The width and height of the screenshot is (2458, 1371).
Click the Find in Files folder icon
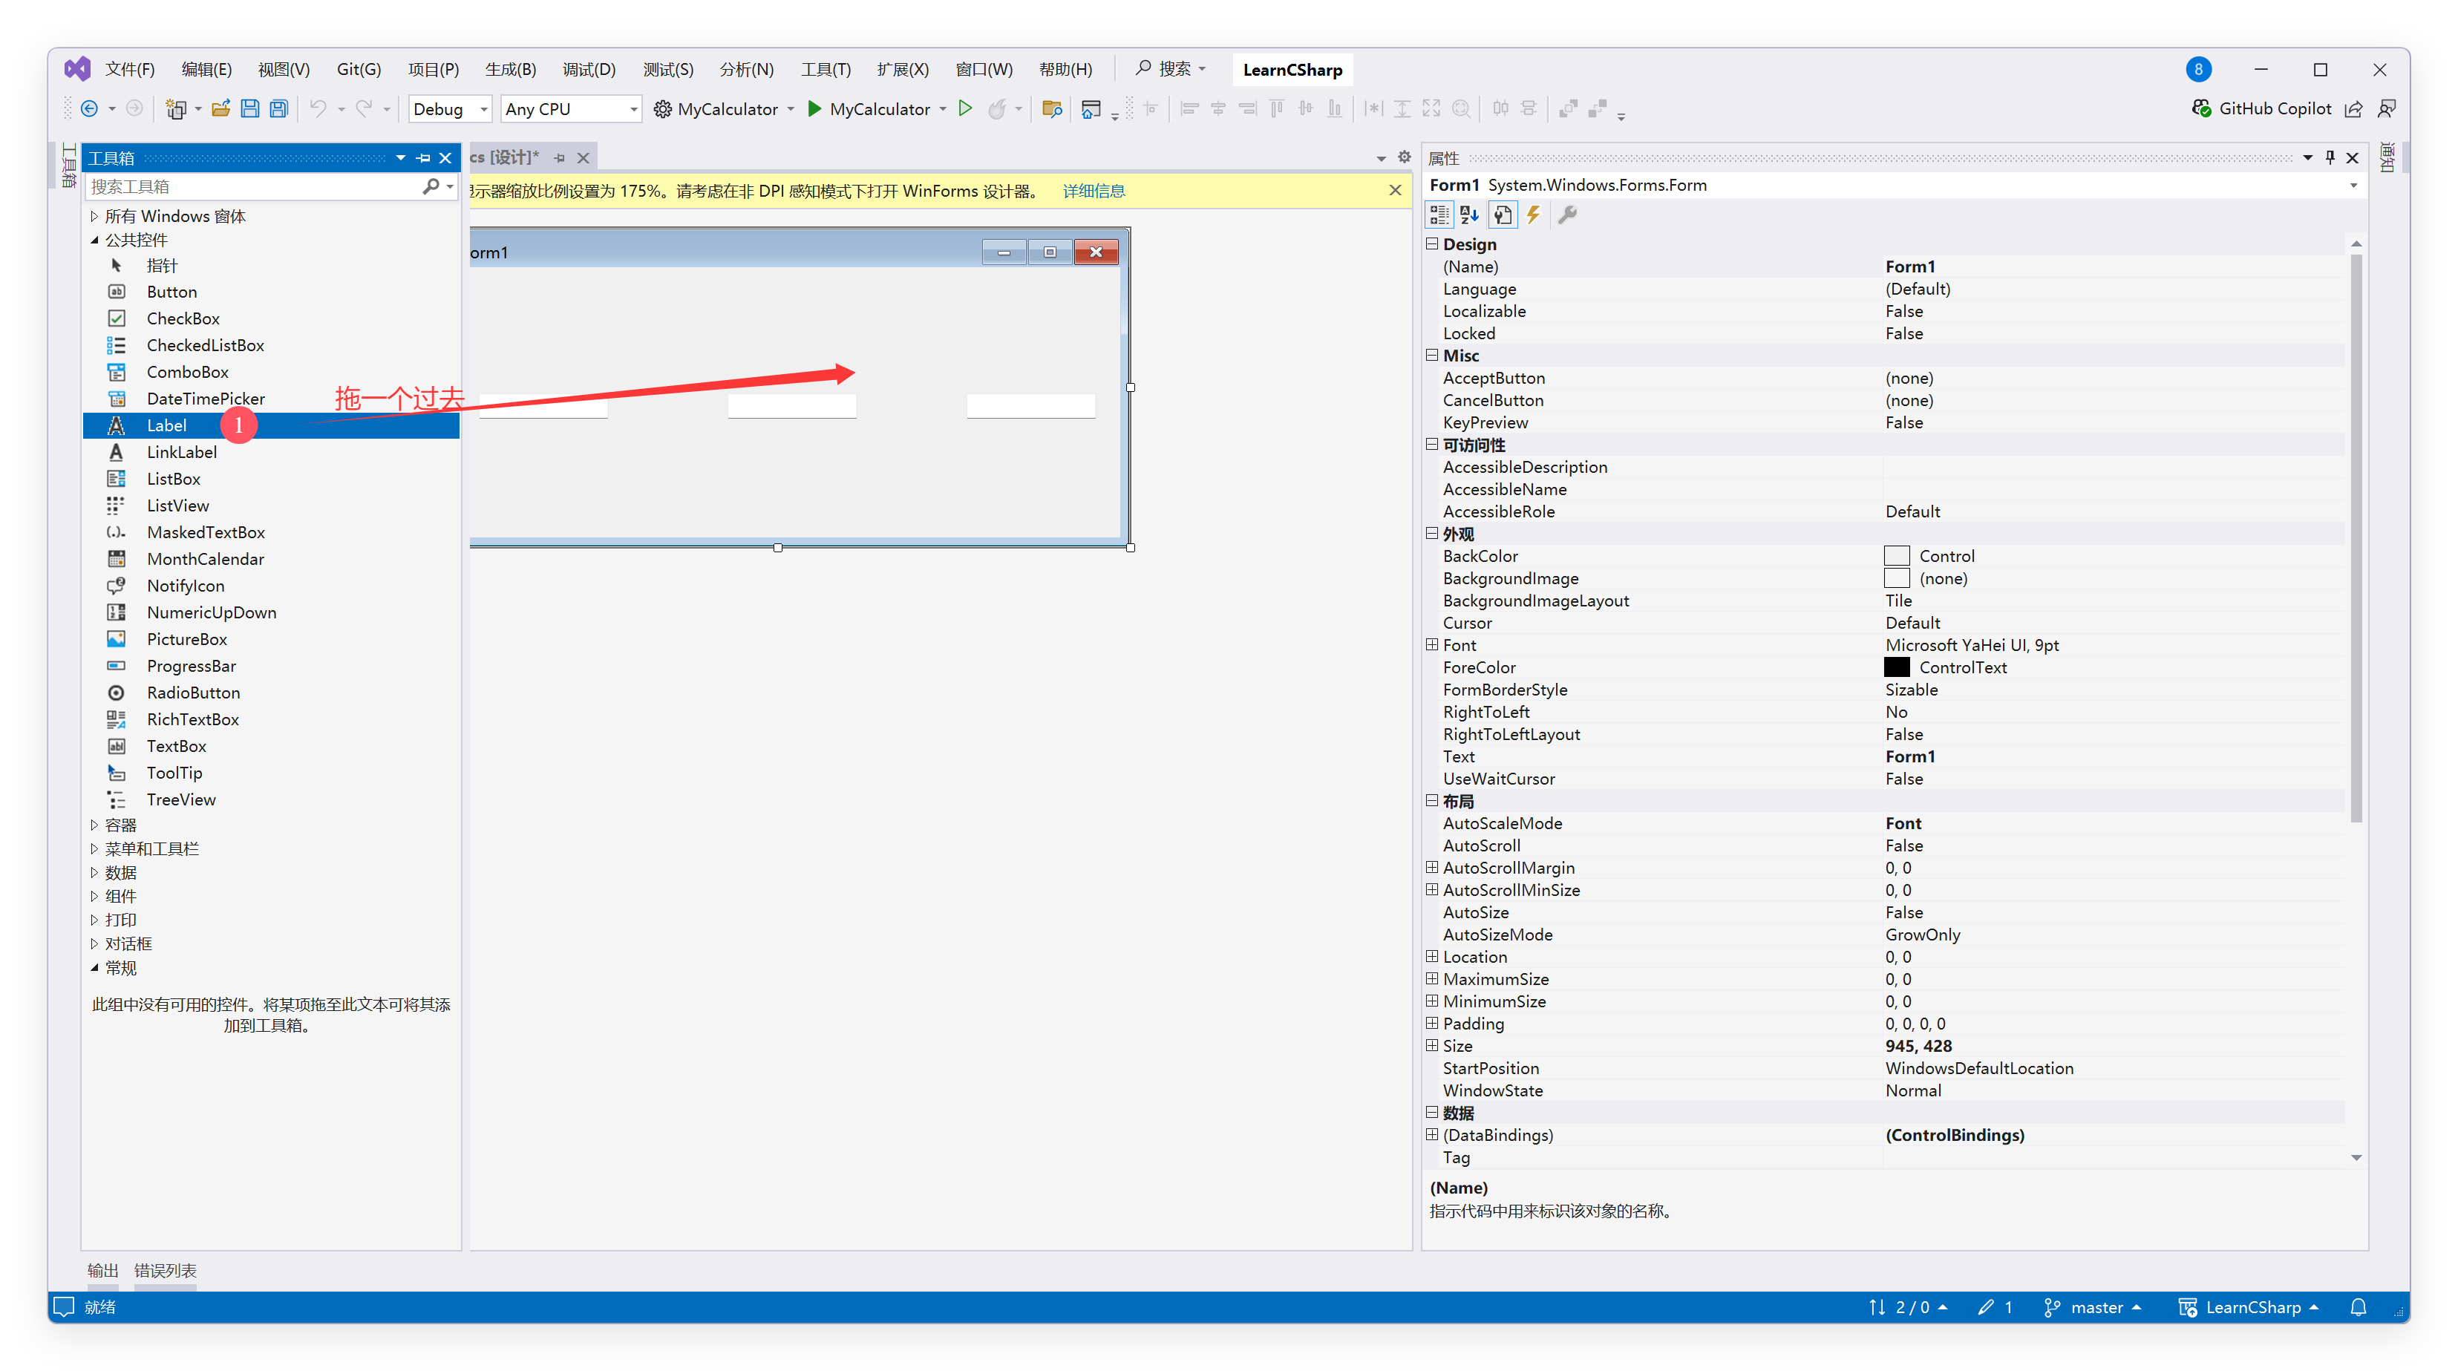(x=1051, y=109)
